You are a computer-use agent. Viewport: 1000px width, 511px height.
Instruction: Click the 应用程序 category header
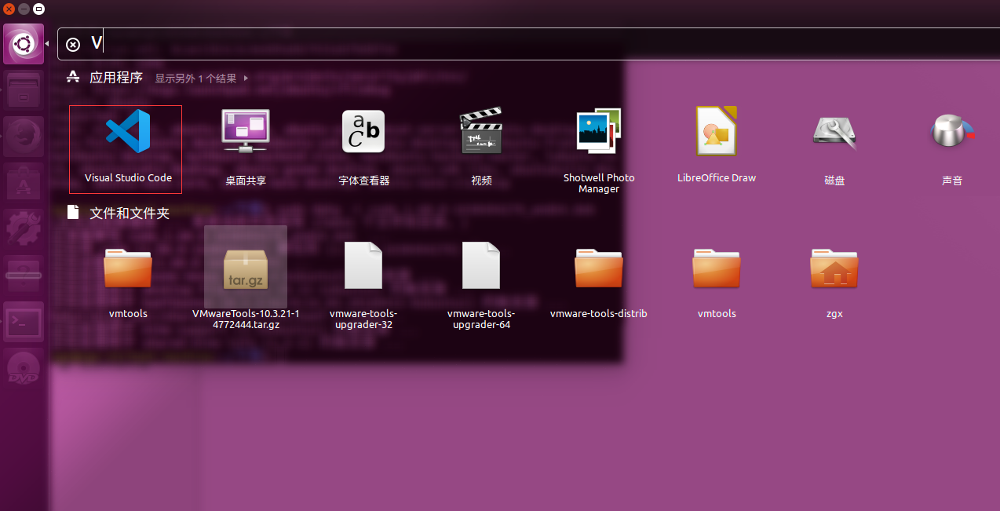pos(116,78)
